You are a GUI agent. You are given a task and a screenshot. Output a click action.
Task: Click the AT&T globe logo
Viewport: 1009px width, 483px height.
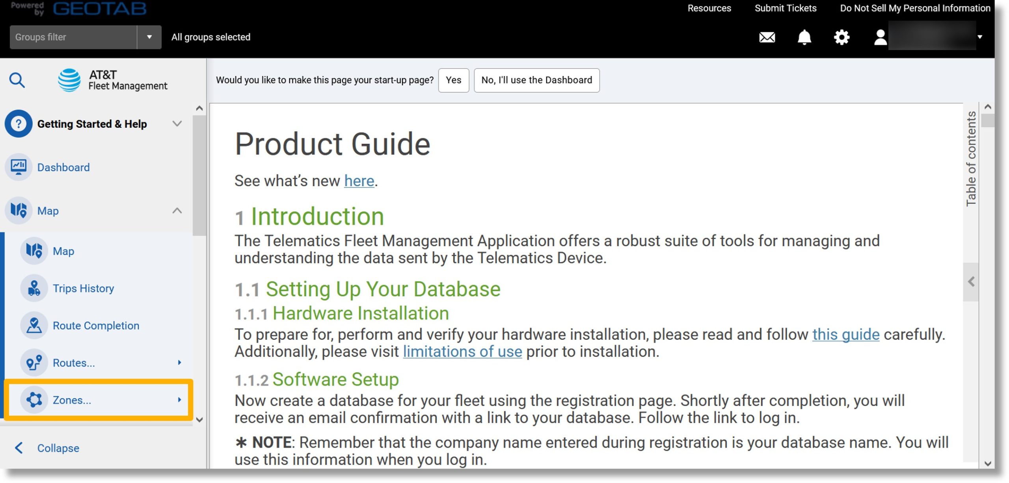click(x=69, y=80)
